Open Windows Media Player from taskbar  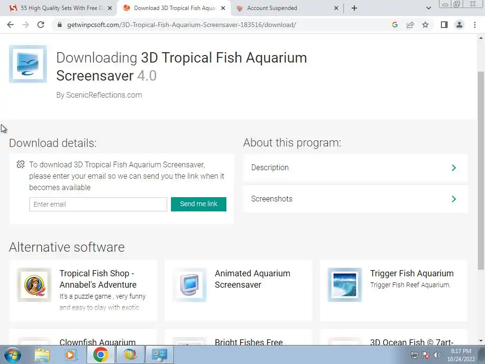click(71, 355)
